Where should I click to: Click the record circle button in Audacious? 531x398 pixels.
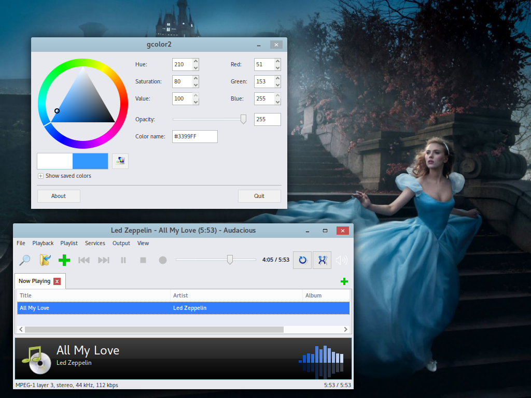pyautogui.click(x=163, y=260)
